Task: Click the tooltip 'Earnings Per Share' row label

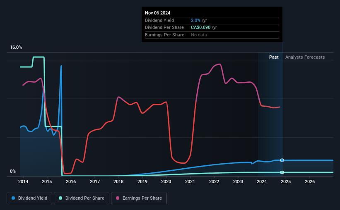Action: [x=164, y=35]
